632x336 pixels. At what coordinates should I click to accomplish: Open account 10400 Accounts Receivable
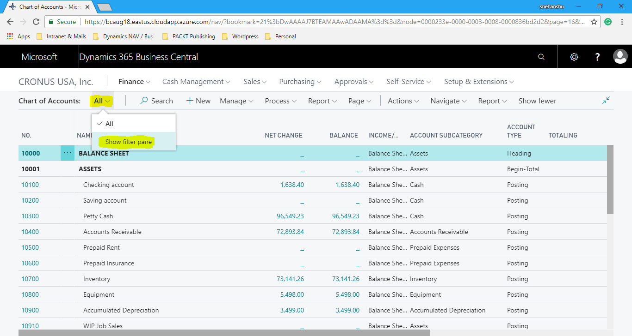(30, 232)
